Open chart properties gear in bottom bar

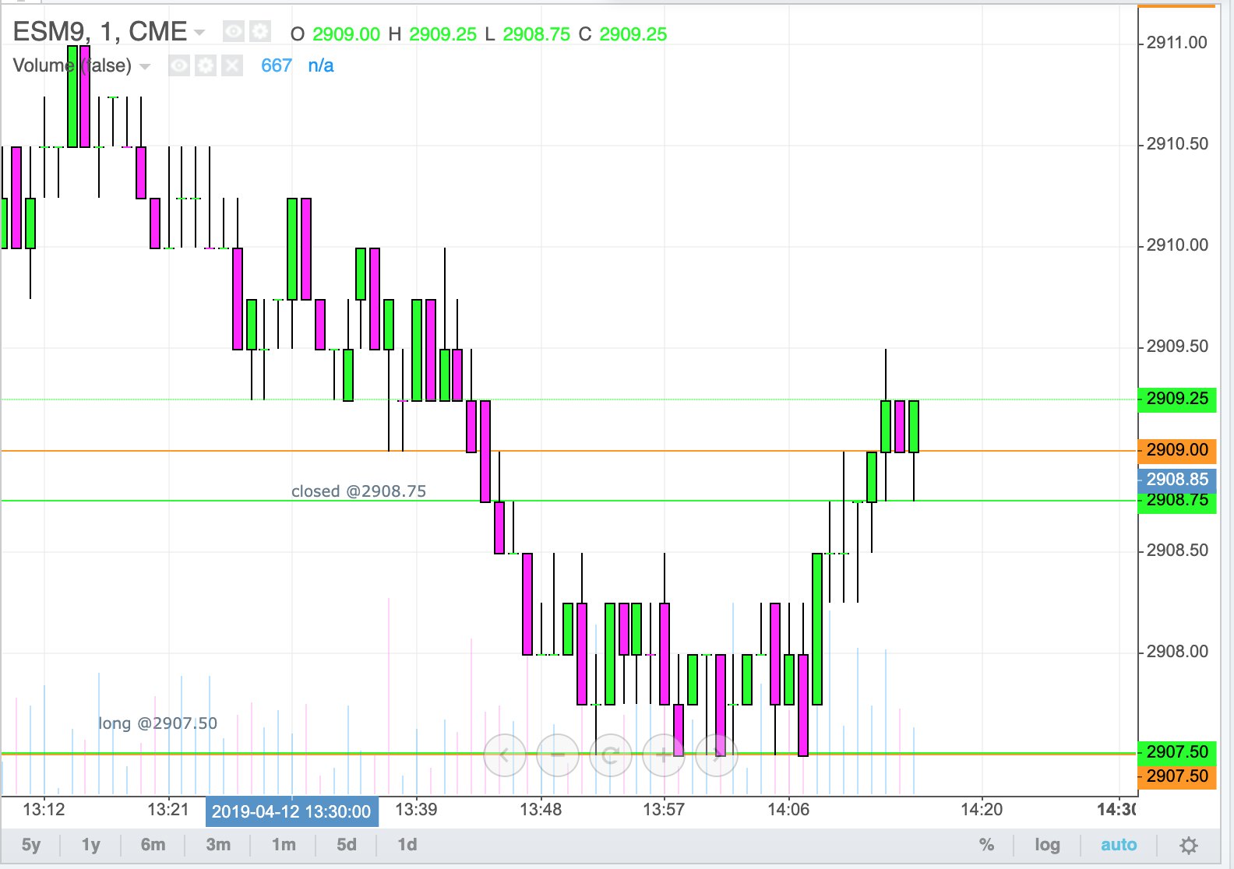click(x=1189, y=845)
